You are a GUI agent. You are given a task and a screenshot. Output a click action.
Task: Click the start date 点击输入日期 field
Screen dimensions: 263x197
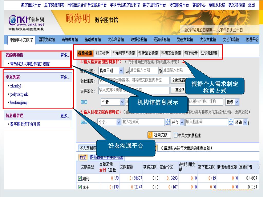(144, 70)
